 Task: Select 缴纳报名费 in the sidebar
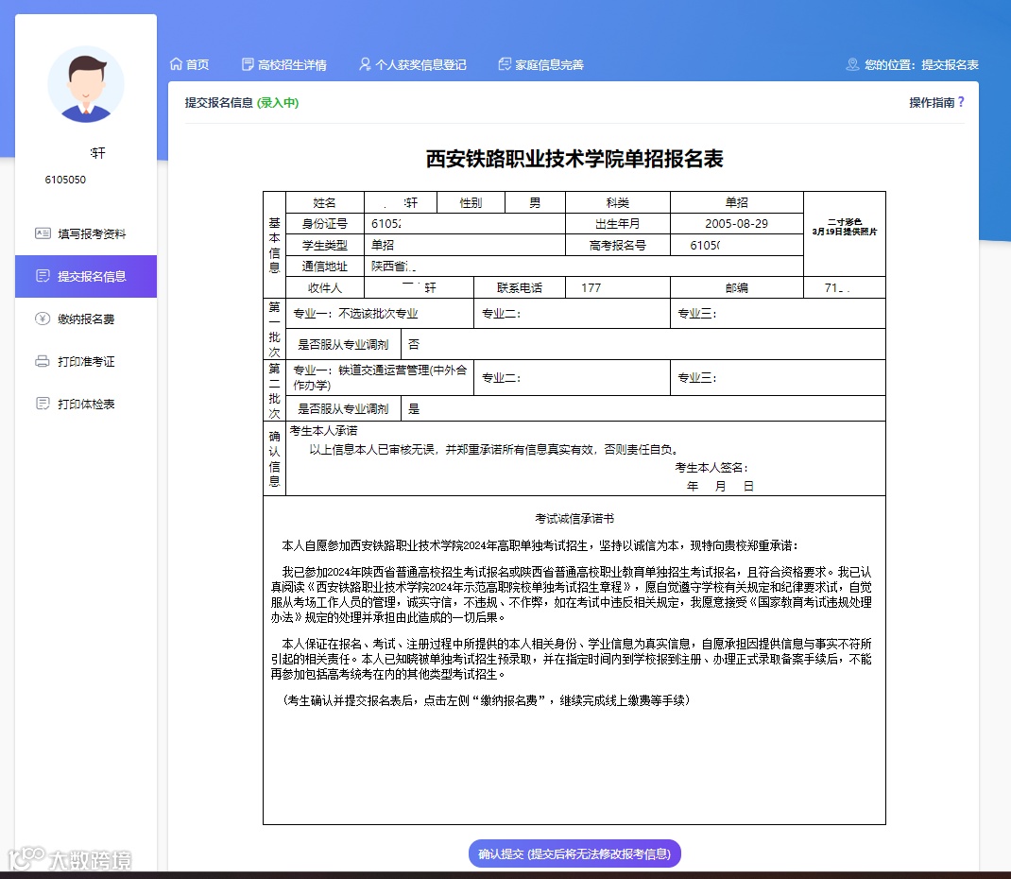coord(86,319)
